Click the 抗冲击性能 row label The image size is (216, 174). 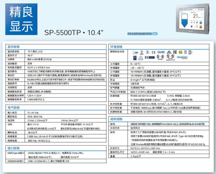(116, 104)
